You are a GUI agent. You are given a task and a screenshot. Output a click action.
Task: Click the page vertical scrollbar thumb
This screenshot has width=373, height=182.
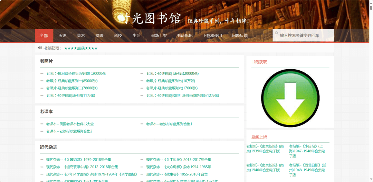pos(371,8)
